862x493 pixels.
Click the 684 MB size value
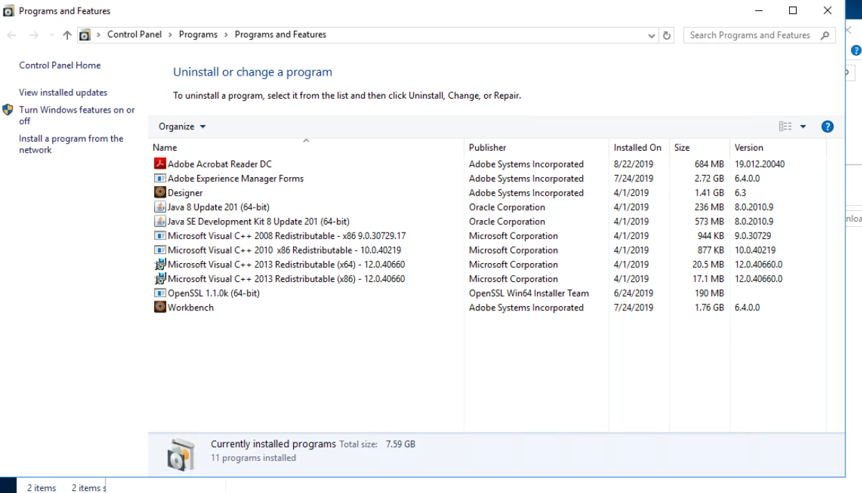[x=709, y=165]
